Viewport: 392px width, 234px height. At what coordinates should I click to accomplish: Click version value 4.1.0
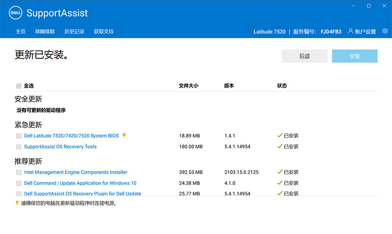point(230,183)
